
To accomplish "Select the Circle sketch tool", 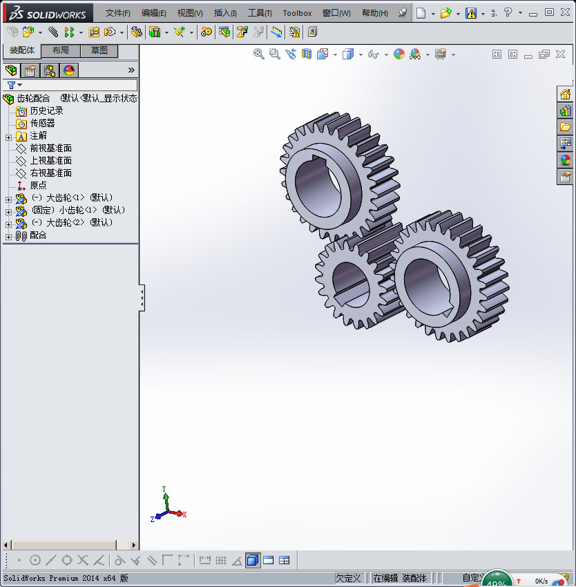I will tap(34, 560).
